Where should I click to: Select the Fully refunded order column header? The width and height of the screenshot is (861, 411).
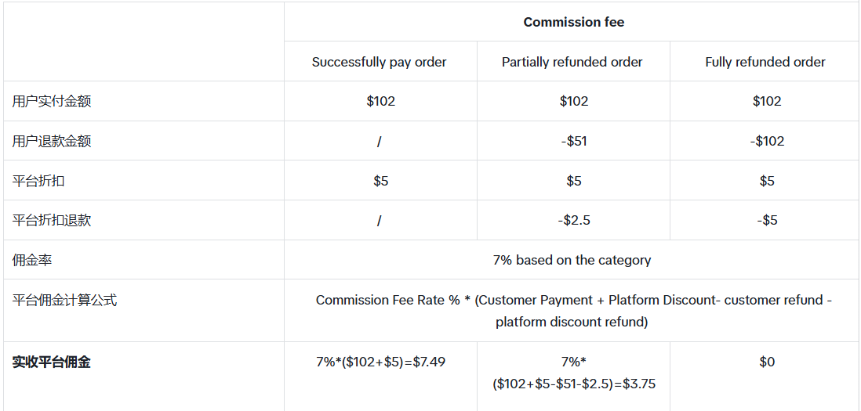coord(765,62)
